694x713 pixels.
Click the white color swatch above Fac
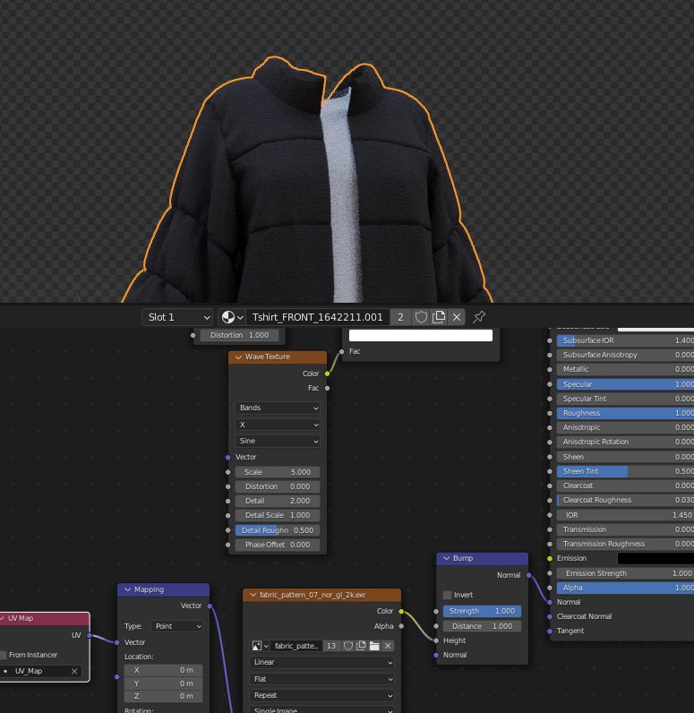tap(420, 336)
